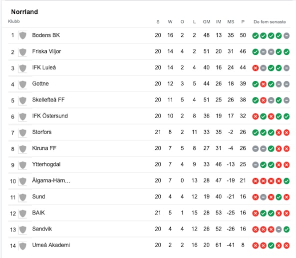The height and width of the screenshot is (258, 296).
Task: Click the Ytterhogdal team name
Action: click(46, 164)
